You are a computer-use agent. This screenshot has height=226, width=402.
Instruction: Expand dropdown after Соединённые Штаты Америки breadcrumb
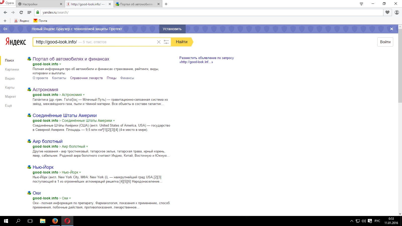pyautogui.click(x=114, y=121)
